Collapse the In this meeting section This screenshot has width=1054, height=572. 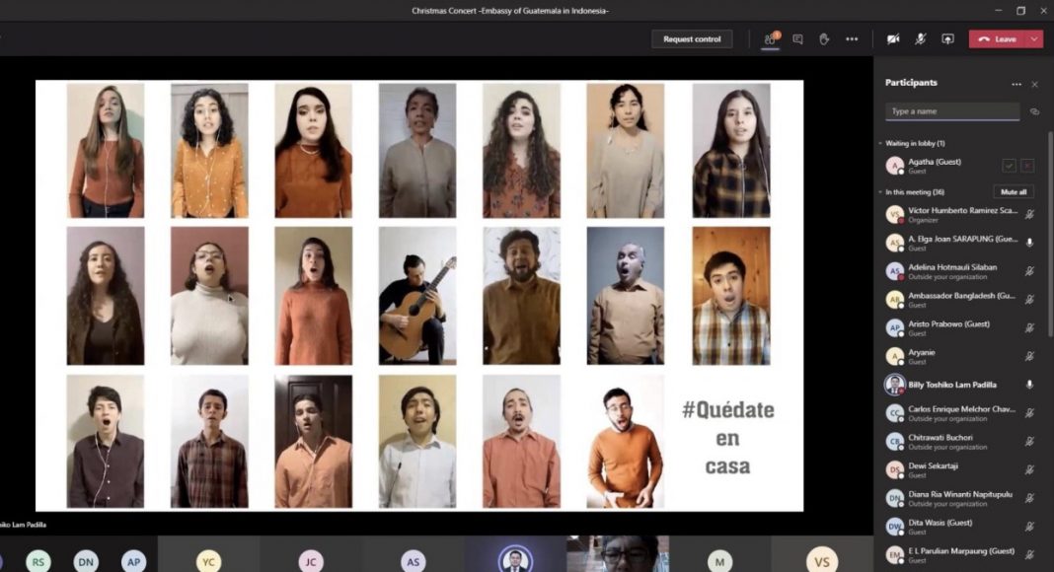880,192
